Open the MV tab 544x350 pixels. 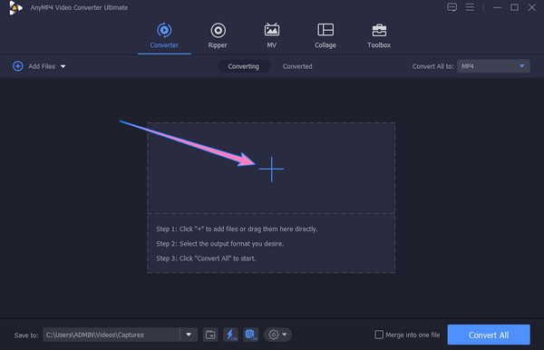272,35
